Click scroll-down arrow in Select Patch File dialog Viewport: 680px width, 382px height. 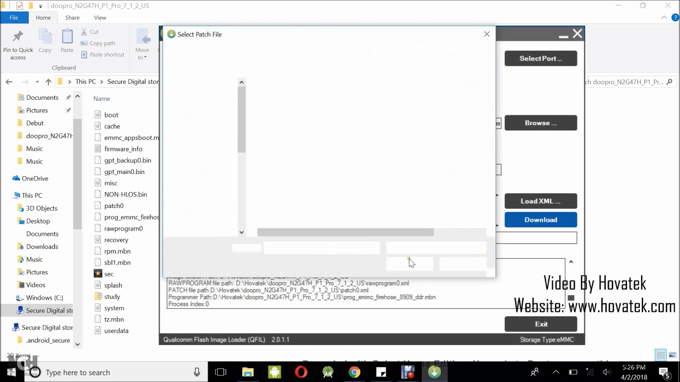tap(241, 232)
